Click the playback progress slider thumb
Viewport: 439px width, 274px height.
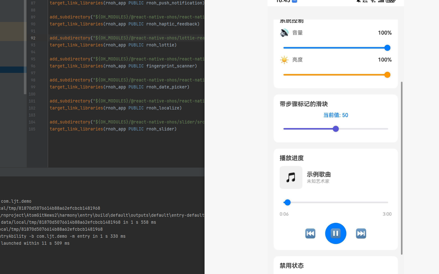(287, 202)
